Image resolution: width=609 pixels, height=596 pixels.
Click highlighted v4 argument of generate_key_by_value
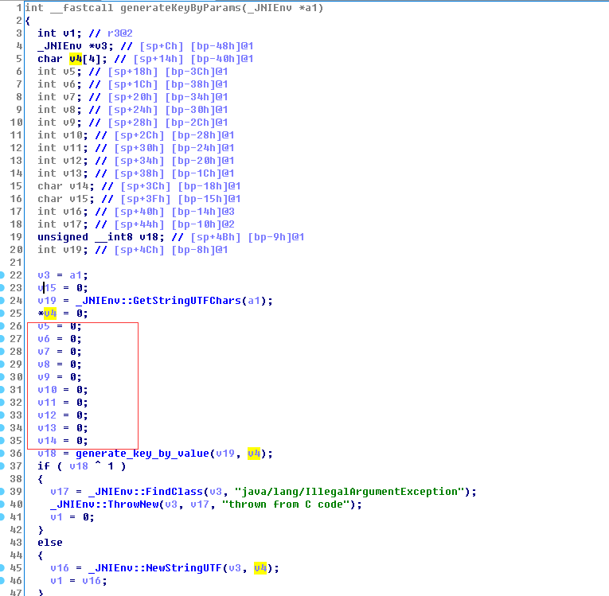click(254, 454)
